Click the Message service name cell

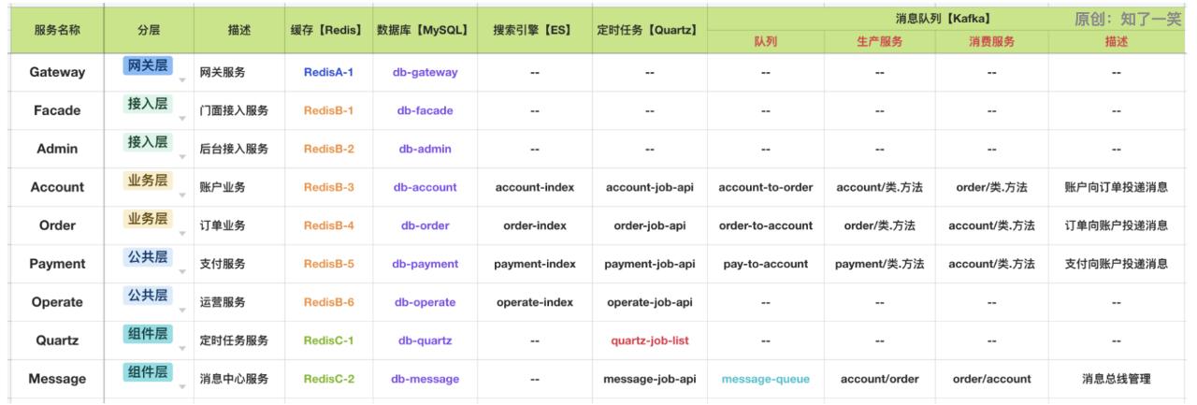57,379
